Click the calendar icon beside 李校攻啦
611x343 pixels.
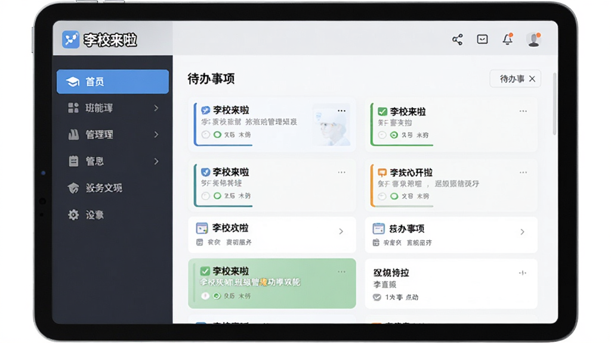tap(202, 228)
